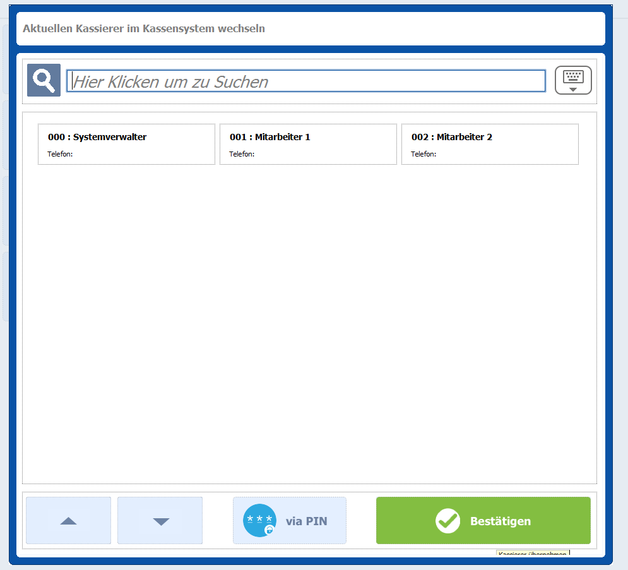Click Telefon label under Systemverwalter
The width and height of the screenshot is (628, 570).
[x=60, y=154]
